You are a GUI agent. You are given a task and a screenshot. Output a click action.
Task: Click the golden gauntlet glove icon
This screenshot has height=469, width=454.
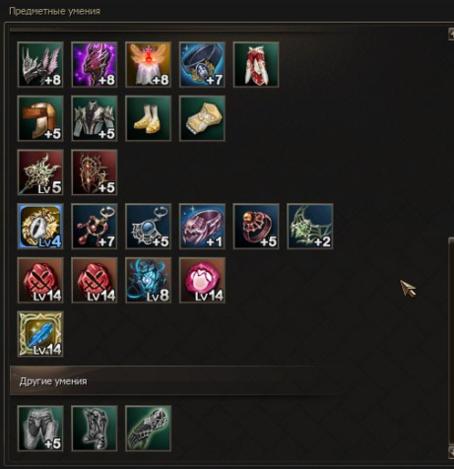click(x=202, y=118)
